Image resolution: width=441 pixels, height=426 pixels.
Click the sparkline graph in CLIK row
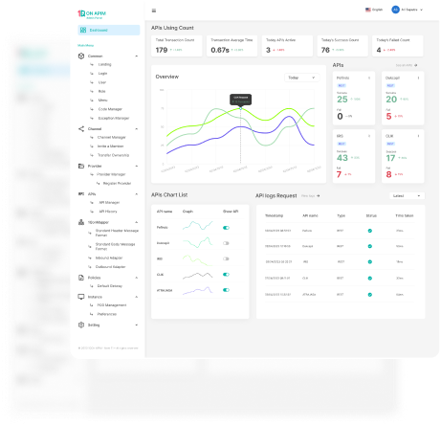click(x=198, y=275)
